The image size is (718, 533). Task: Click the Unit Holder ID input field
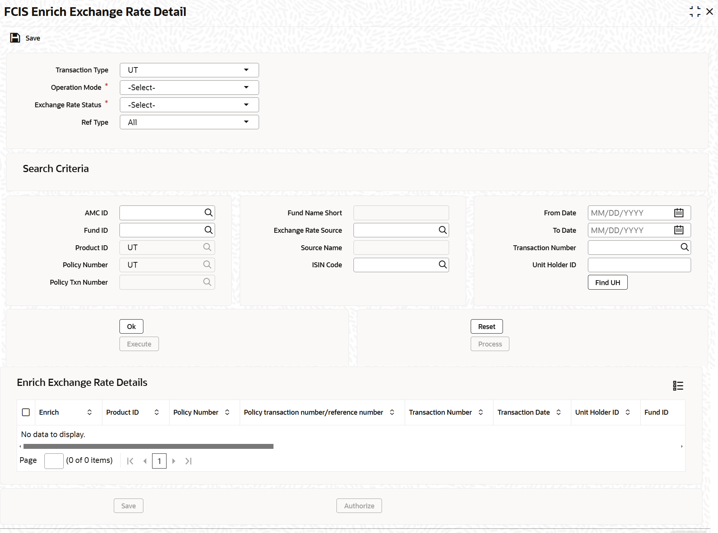coord(639,265)
